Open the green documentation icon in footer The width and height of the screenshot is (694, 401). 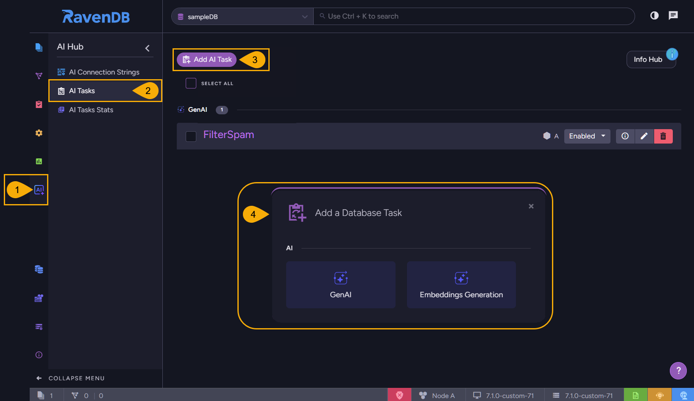(x=635, y=395)
